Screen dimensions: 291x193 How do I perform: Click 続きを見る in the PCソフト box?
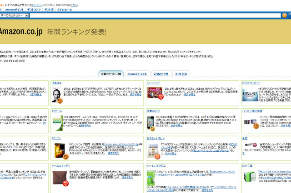(x=113, y=153)
